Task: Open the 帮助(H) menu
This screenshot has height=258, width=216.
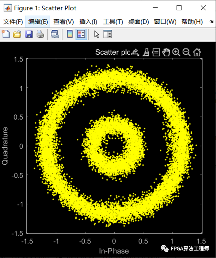Action: tap(192, 21)
